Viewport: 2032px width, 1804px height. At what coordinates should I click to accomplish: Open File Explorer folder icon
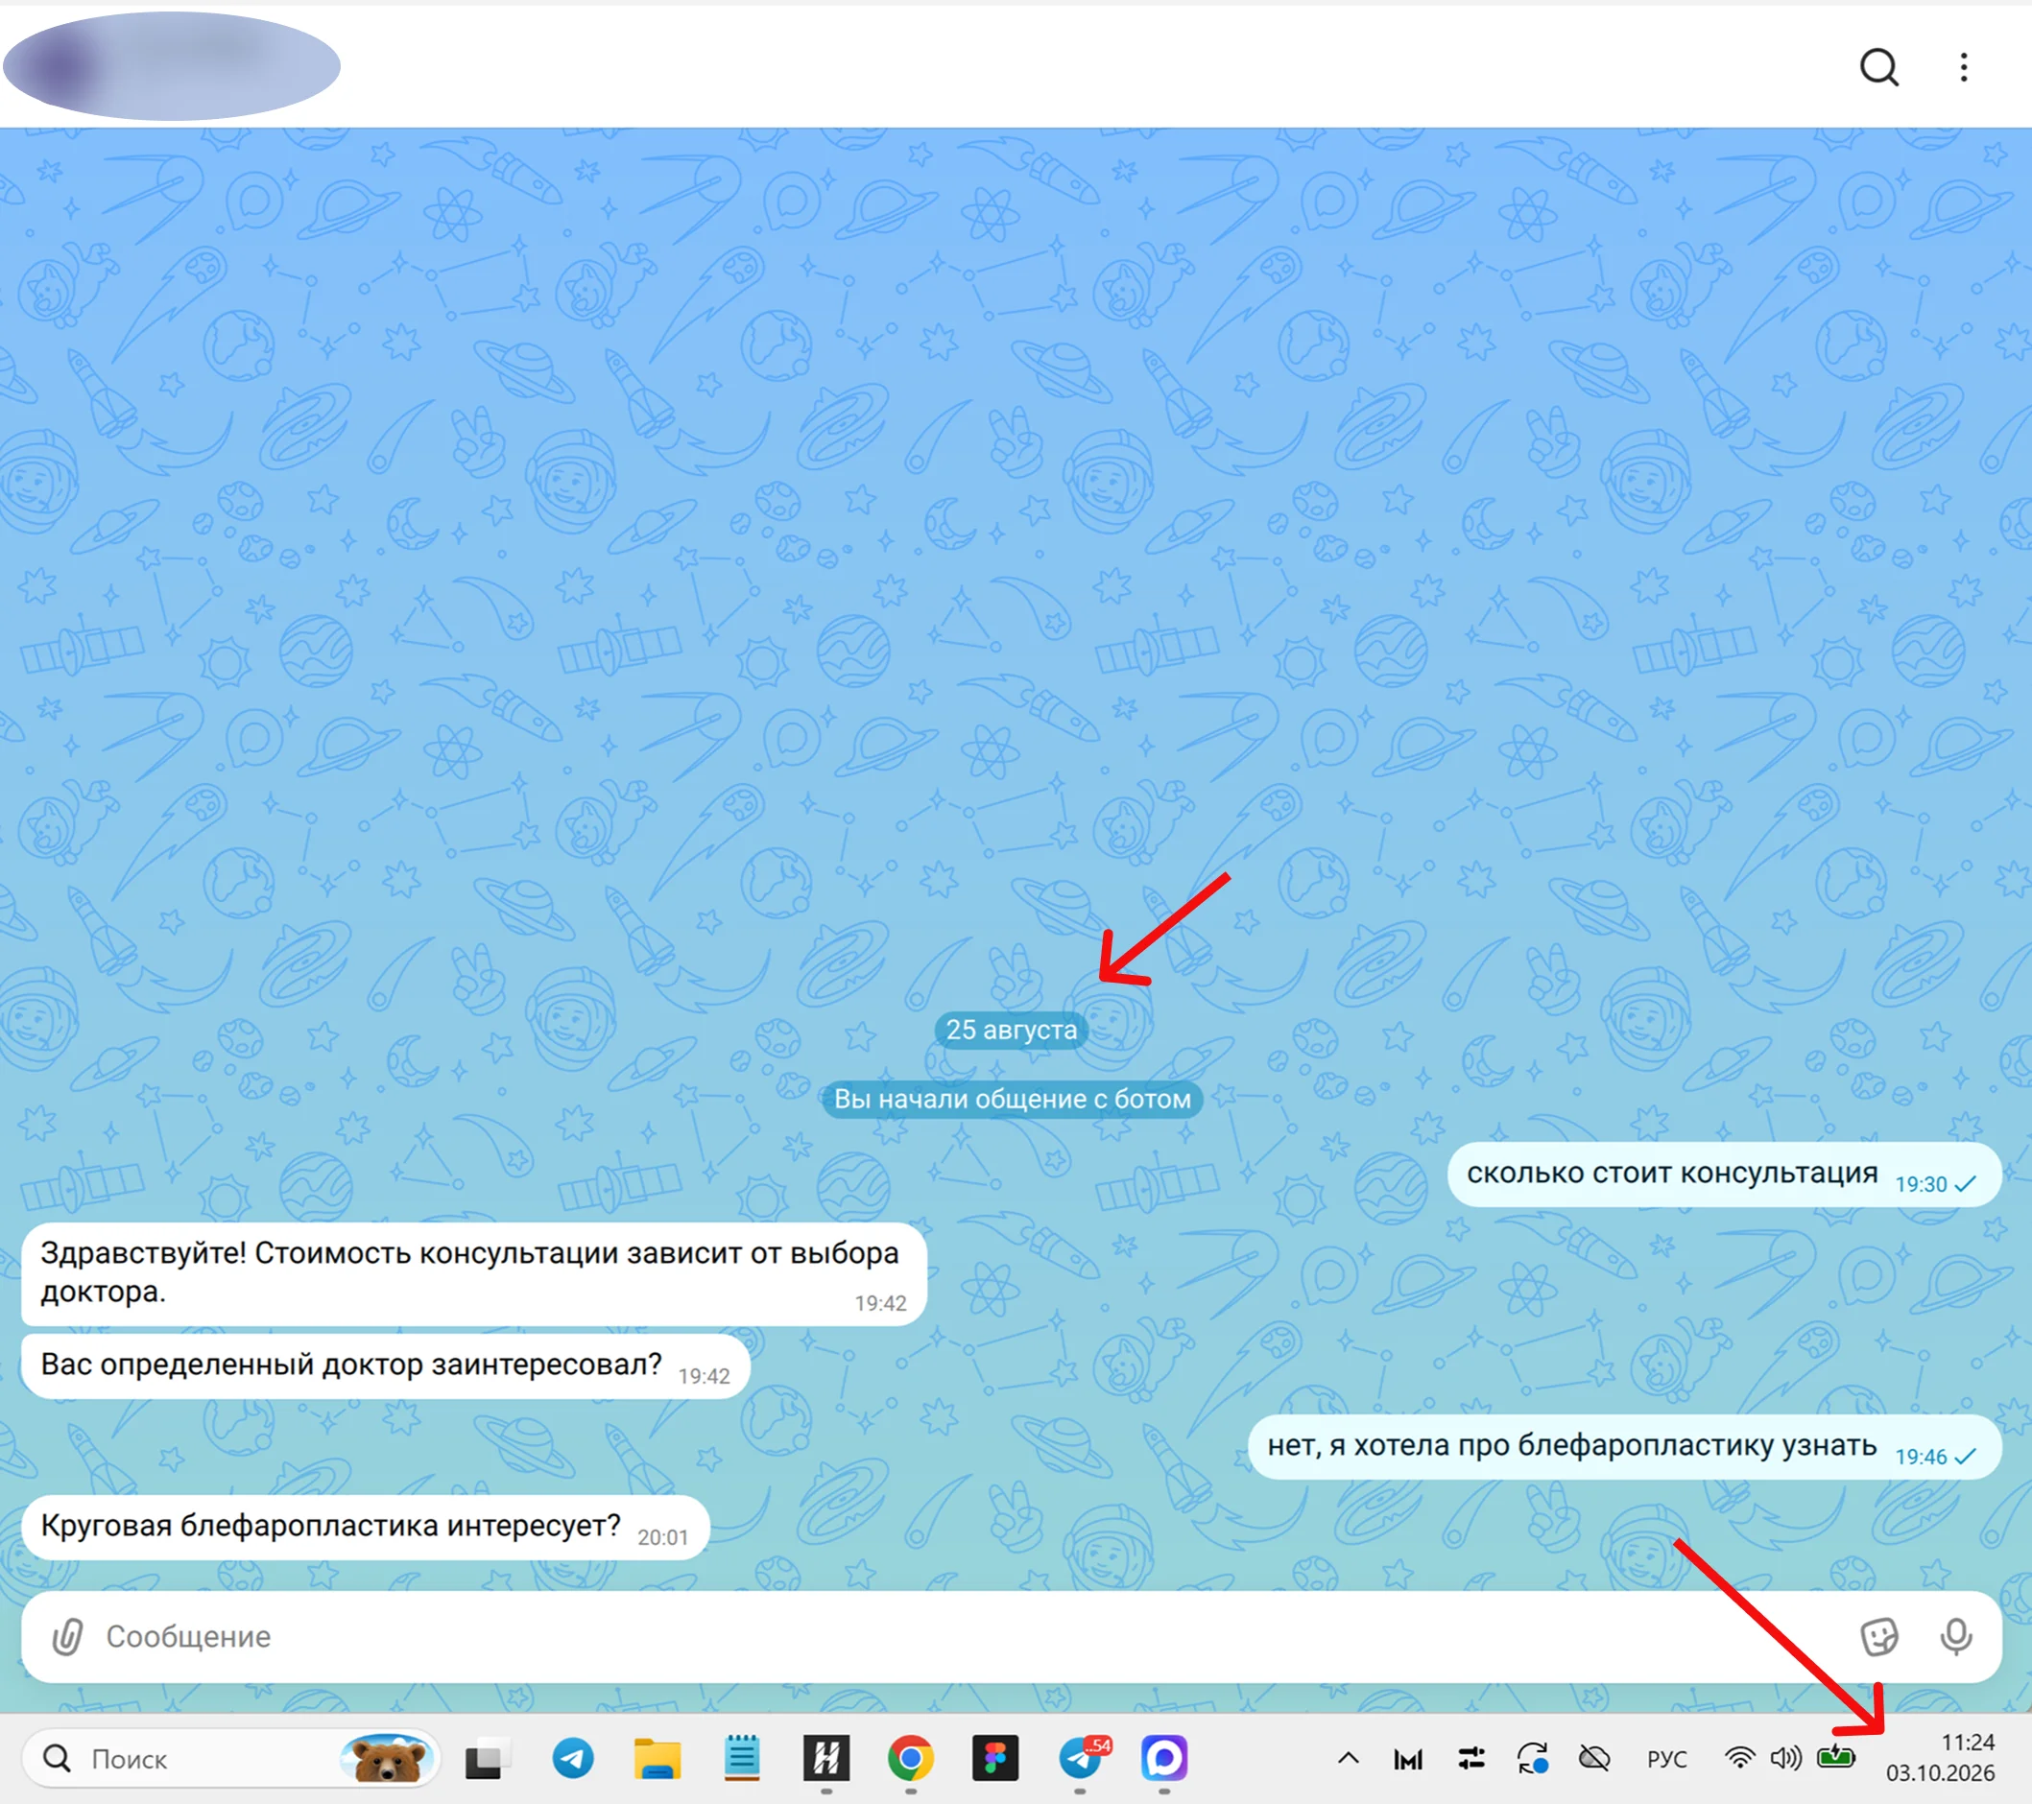(x=657, y=1759)
